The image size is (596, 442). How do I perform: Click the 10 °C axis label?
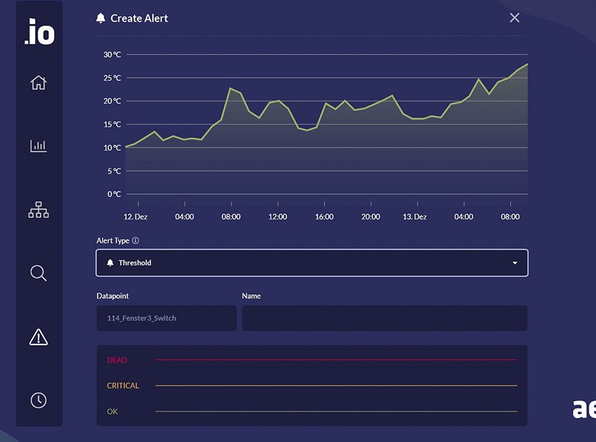tap(112, 148)
